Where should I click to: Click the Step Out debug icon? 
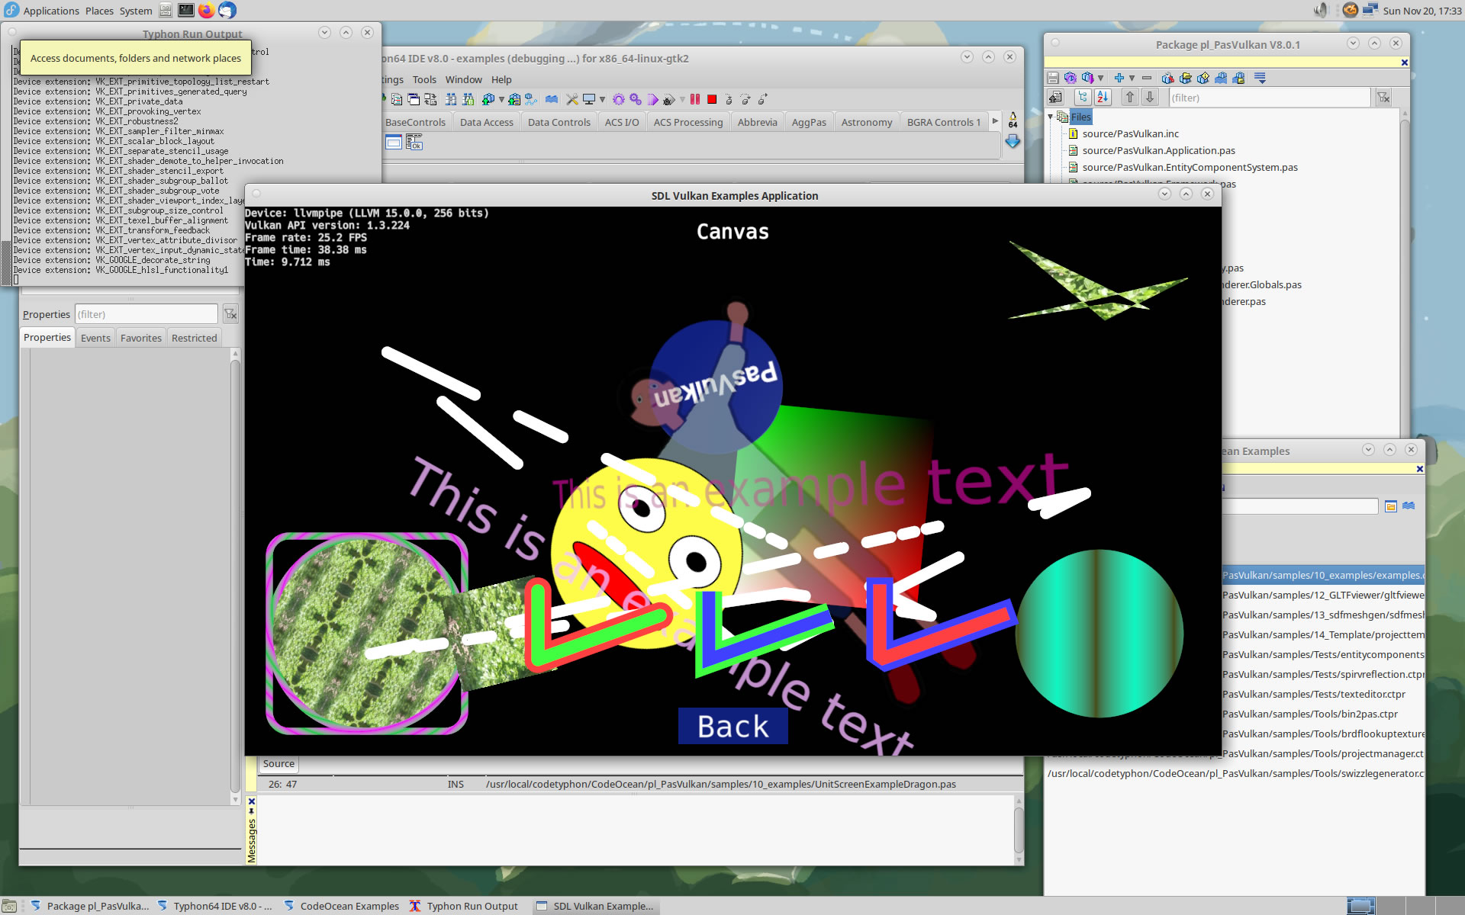point(762,99)
